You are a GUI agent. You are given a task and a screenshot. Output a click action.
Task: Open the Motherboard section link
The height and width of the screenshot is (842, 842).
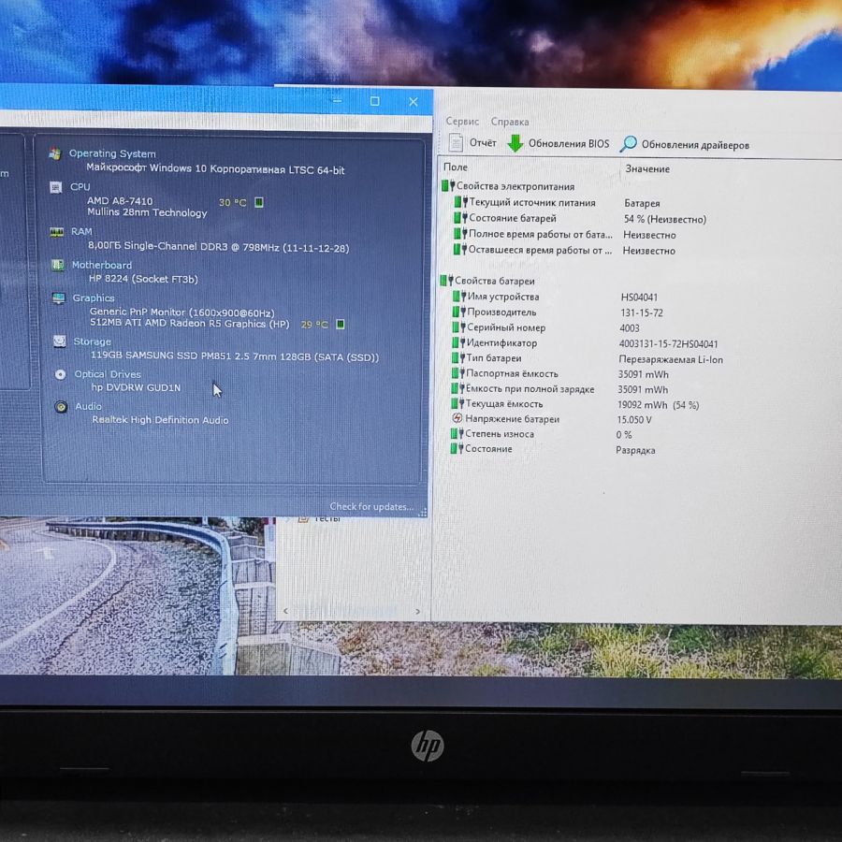(101, 265)
